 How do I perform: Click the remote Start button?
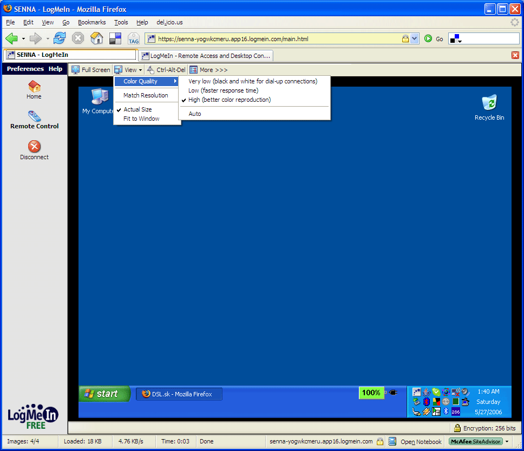click(104, 394)
